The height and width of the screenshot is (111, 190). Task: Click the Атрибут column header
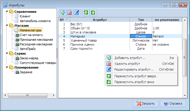[100, 20]
